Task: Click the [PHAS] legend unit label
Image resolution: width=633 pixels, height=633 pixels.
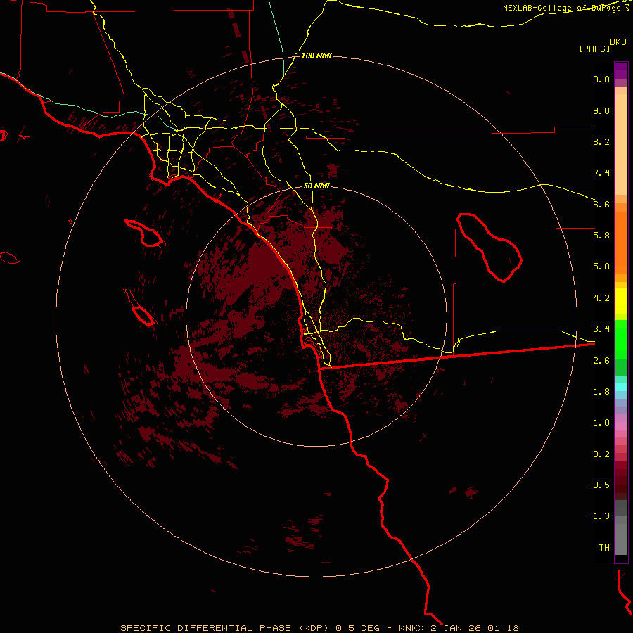Action: 594,49
